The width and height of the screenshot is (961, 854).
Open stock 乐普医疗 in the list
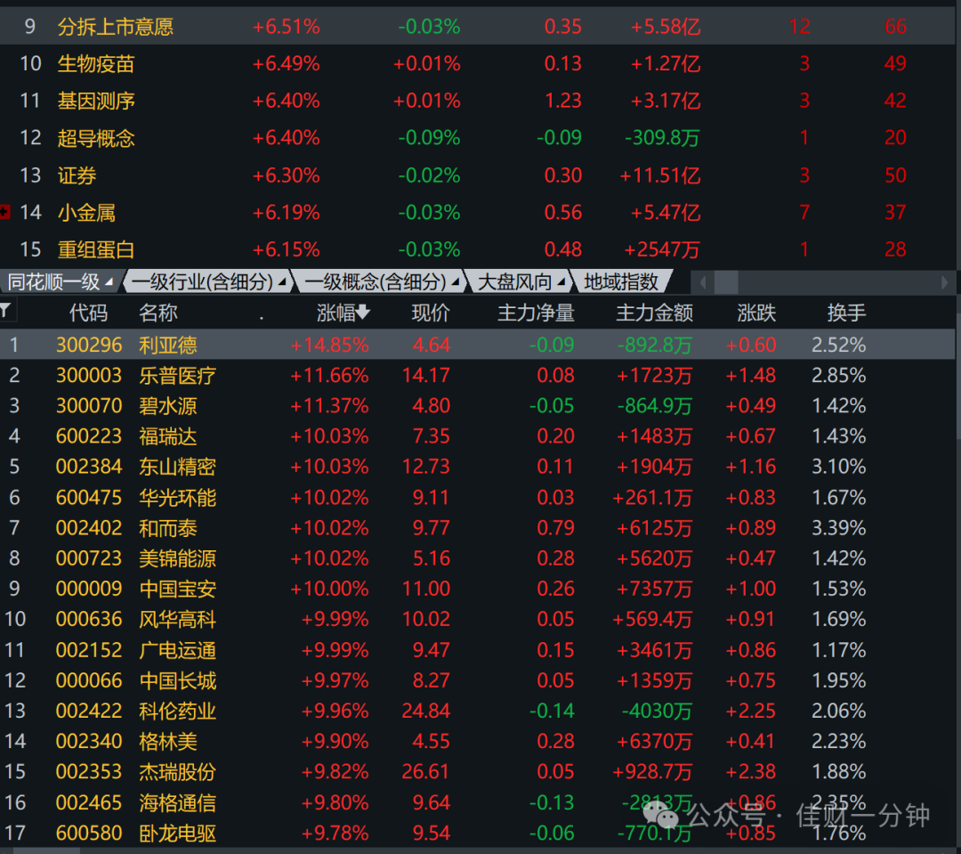(x=177, y=375)
